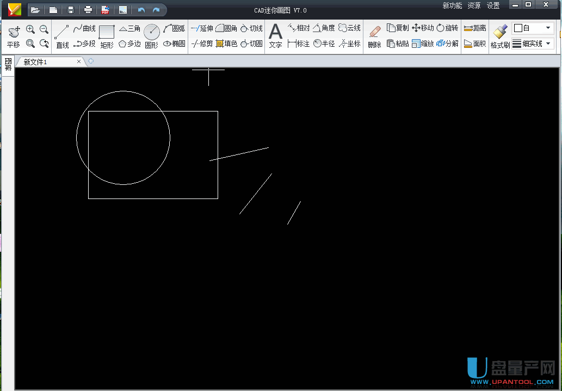Open the 图册 side panel tab

[8, 65]
